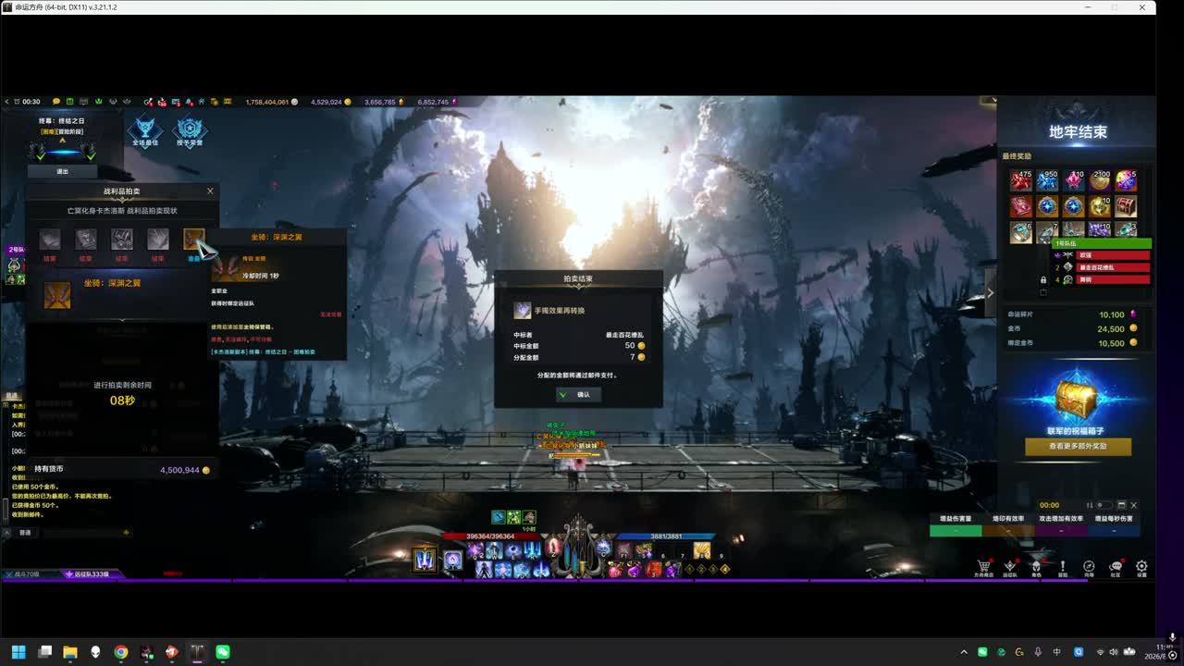Activate the W skill slot
The width and height of the screenshot is (1184, 666).
coord(494,551)
